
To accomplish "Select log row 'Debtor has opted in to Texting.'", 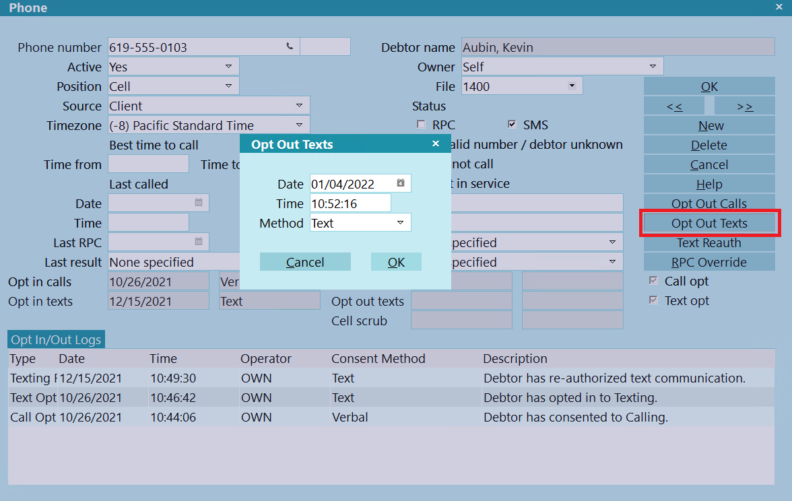I will pos(391,397).
